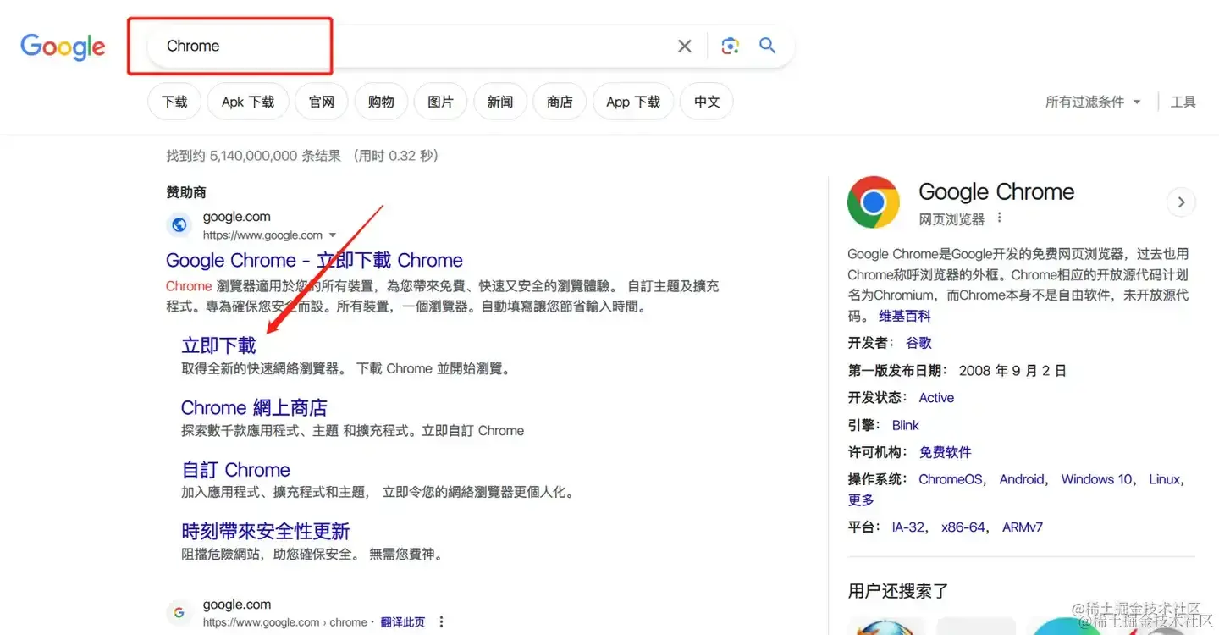
Task: Click the magnifying glass search icon
Action: pyautogui.click(x=768, y=46)
